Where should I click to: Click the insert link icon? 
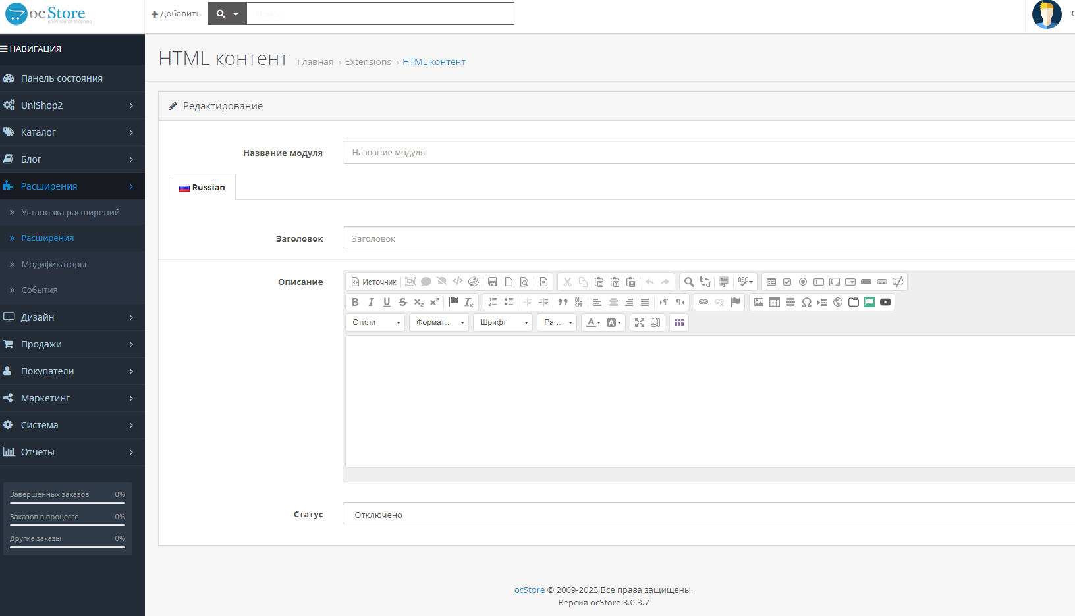[x=703, y=302]
